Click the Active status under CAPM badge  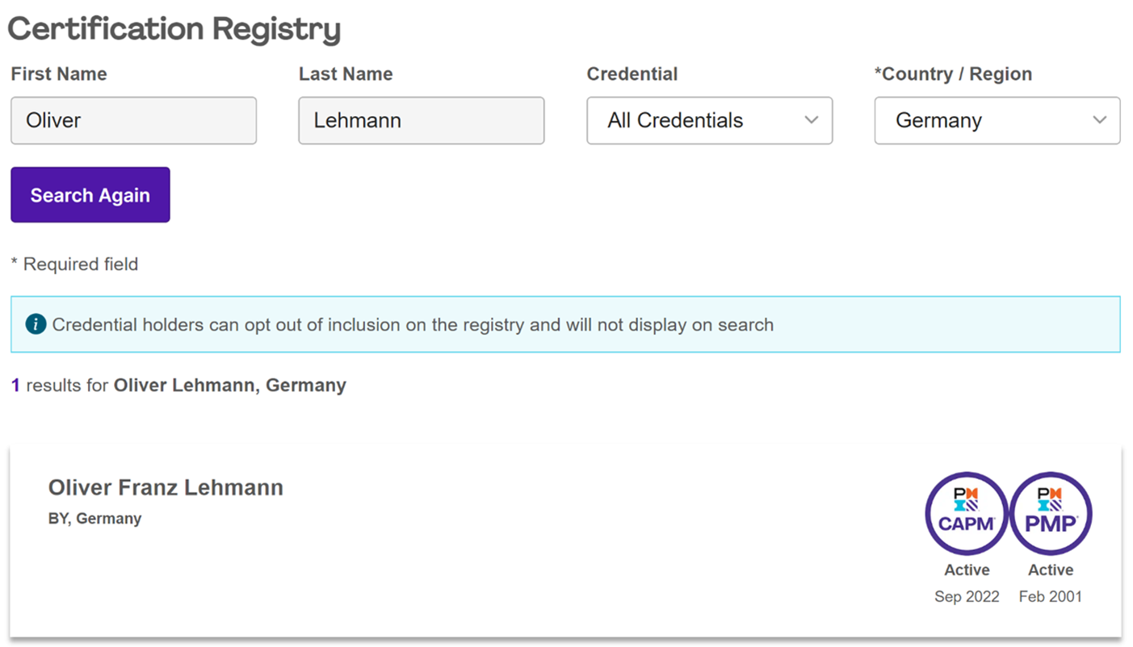[x=967, y=570]
